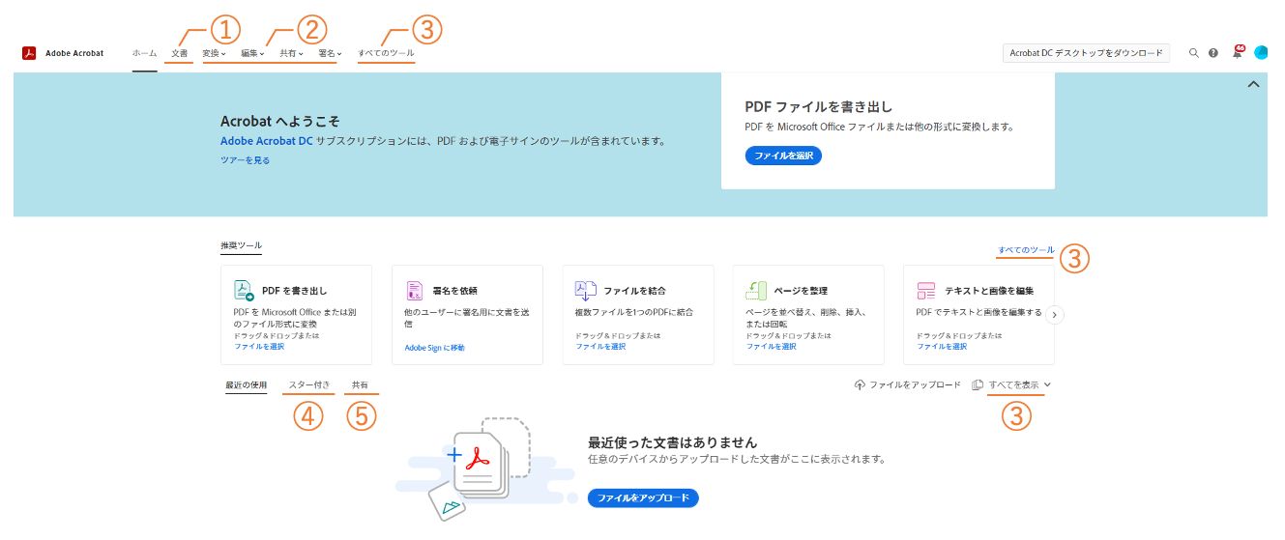Click the cloud upload icon beside ファイルをアップロード
Screen dimensions: 1285x540
click(860, 384)
